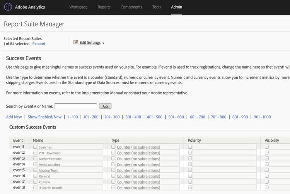
Task: Open the Type dropdown for event2
Action: [148, 153]
